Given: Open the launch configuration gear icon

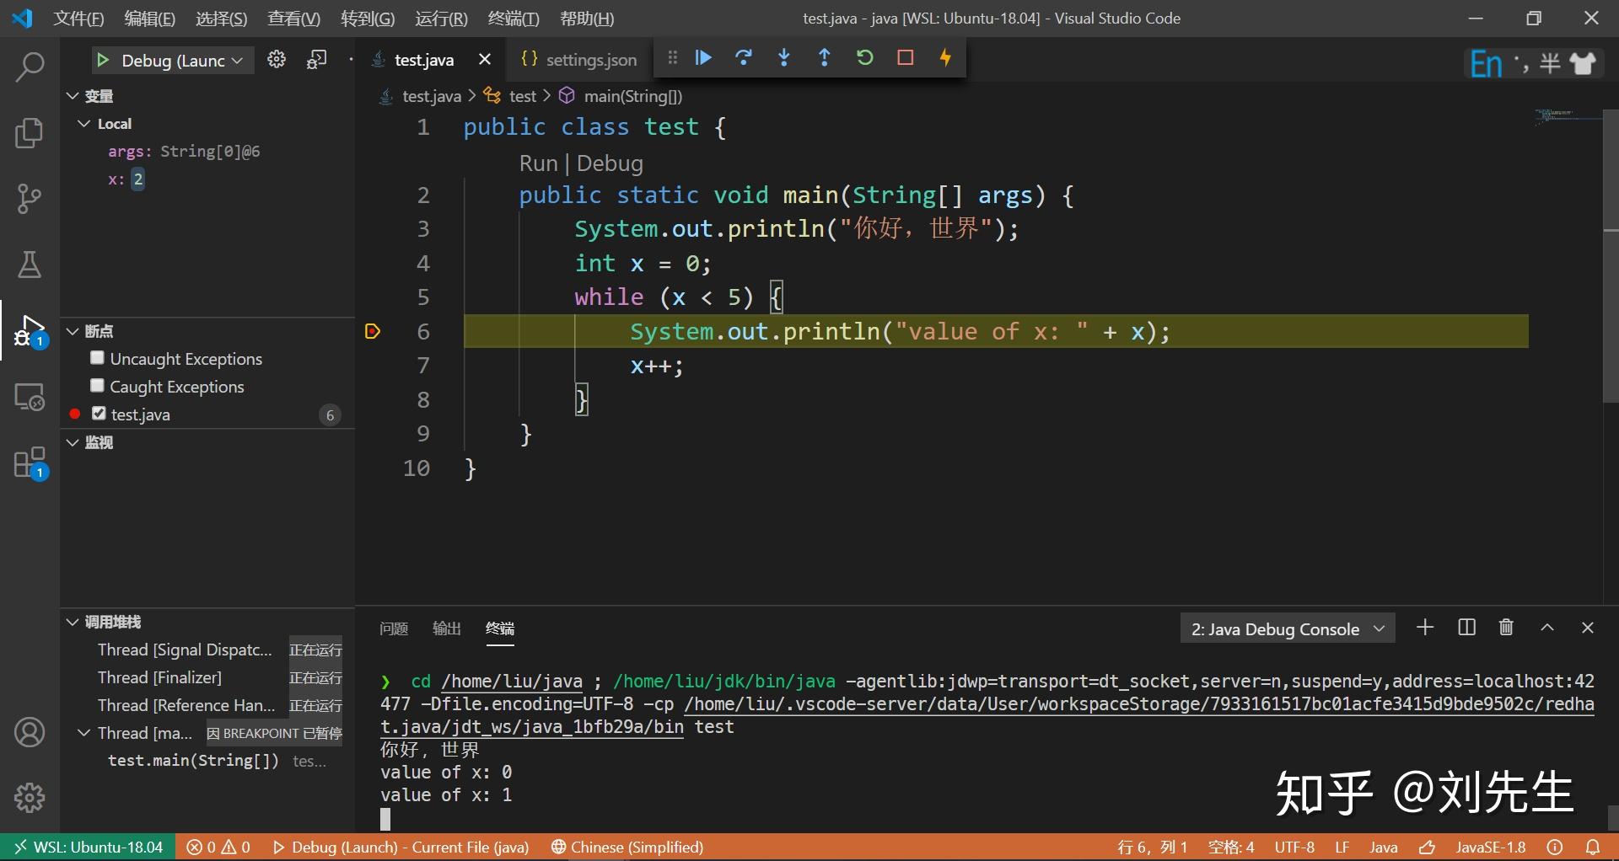Looking at the screenshot, I should coord(277,60).
